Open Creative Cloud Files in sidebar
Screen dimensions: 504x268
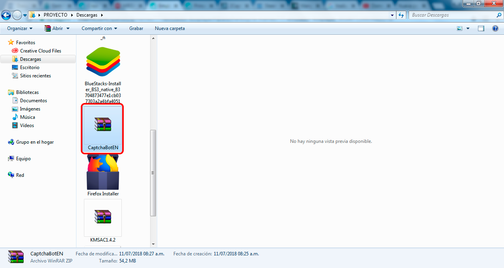click(x=41, y=51)
